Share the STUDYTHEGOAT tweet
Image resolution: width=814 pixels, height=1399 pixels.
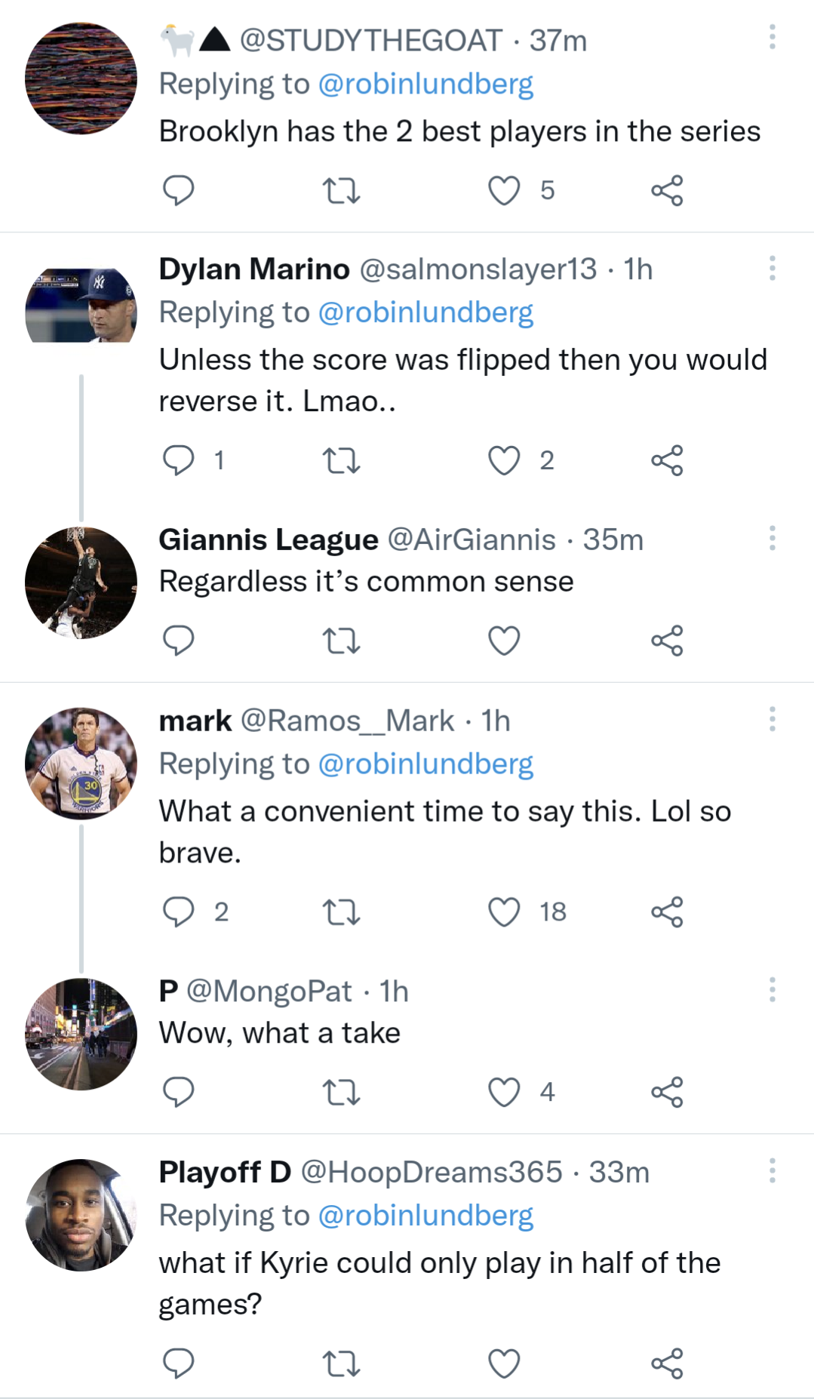click(x=667, y=190)
